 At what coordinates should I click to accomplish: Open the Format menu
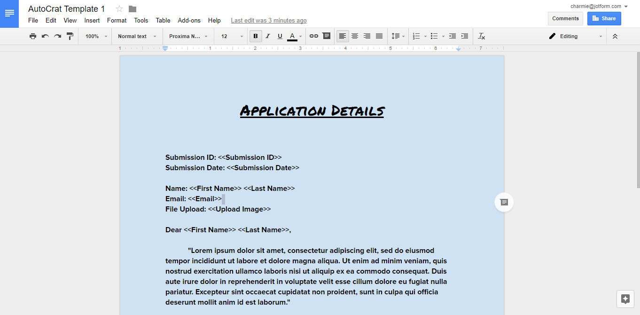(117, 20)
